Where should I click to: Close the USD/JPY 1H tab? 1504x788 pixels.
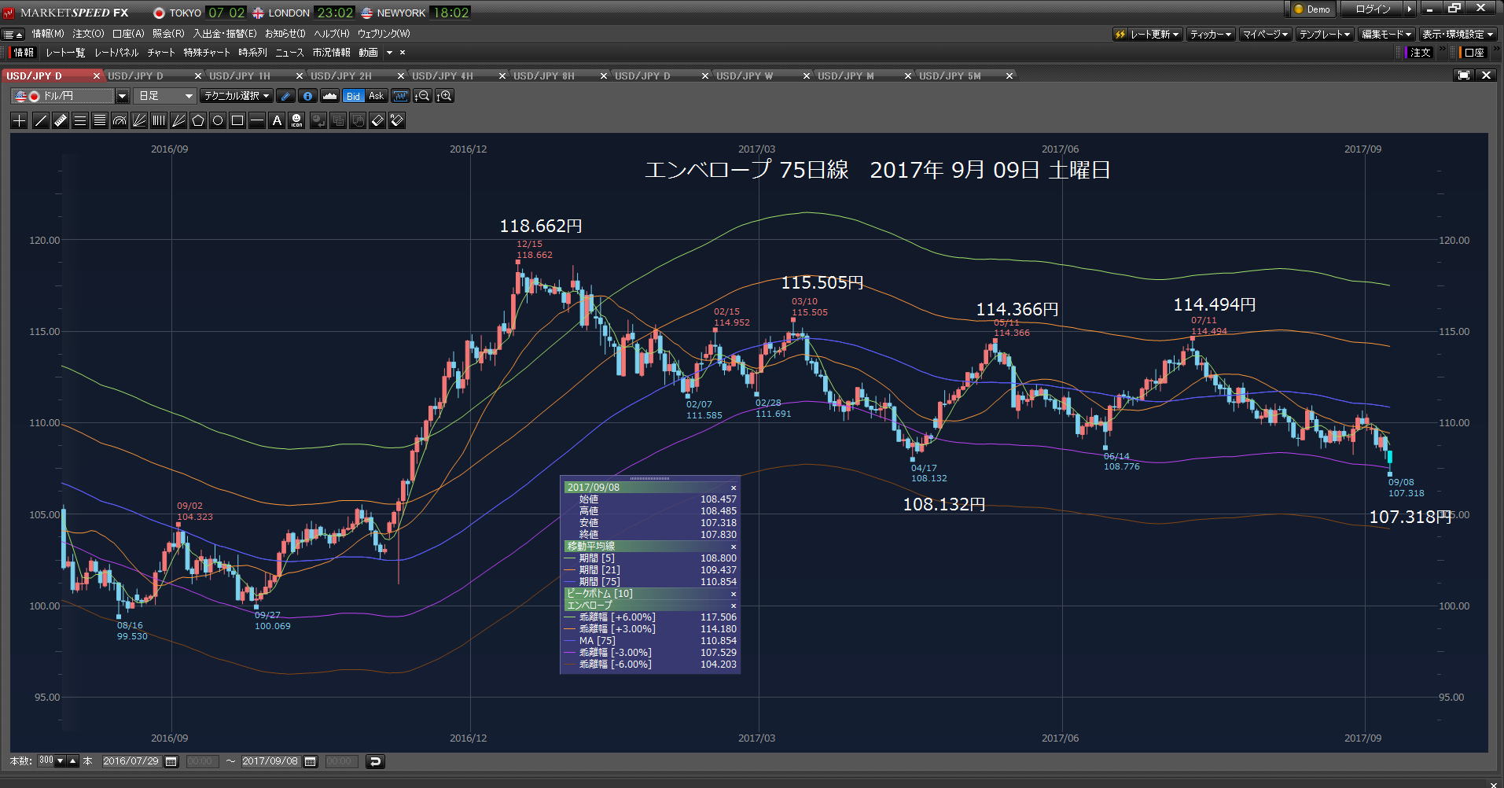pyautogui.click(x=299, y=76)
